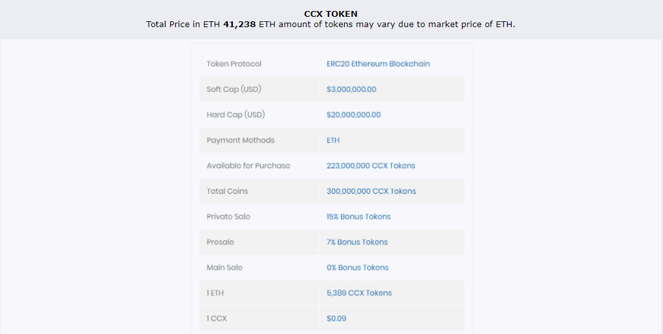Click the 41,238 ETH total price value
The height and width of the screenshot is (334, 663).
(239, 25)
